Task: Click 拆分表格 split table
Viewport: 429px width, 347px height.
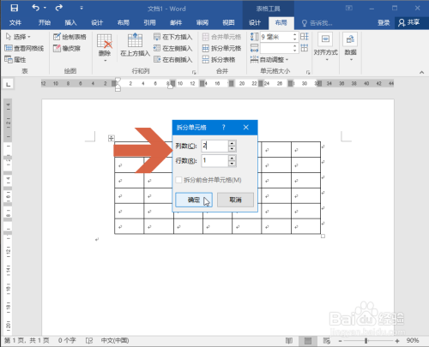Action: click(219, 60)
